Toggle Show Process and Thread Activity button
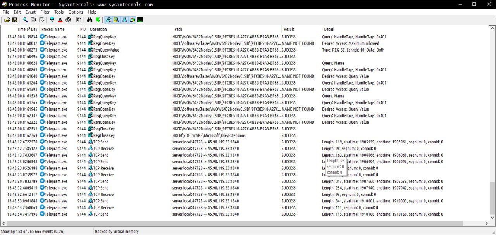This screenshot has width=496, height=235. pyautogui.click(x=132, y=20)
